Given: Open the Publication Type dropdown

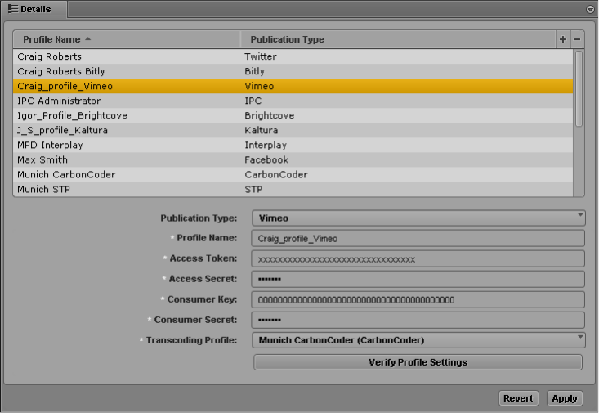Looking at the screenshot, I should tap(418, 218).
